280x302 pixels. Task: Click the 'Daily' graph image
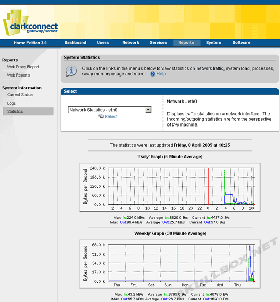coord(170,187)
